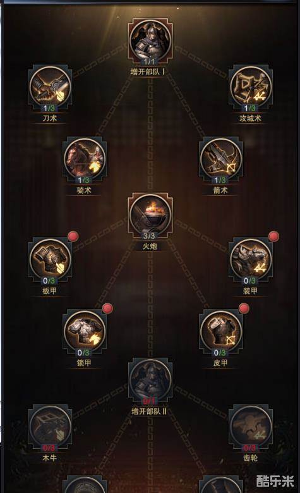Select the 火炮 flaming brazier icon
The height and width of the screenshot is (493, 300).
click(x=150, y=215)
